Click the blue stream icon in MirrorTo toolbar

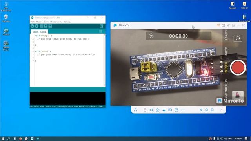(x=164, y=110)
